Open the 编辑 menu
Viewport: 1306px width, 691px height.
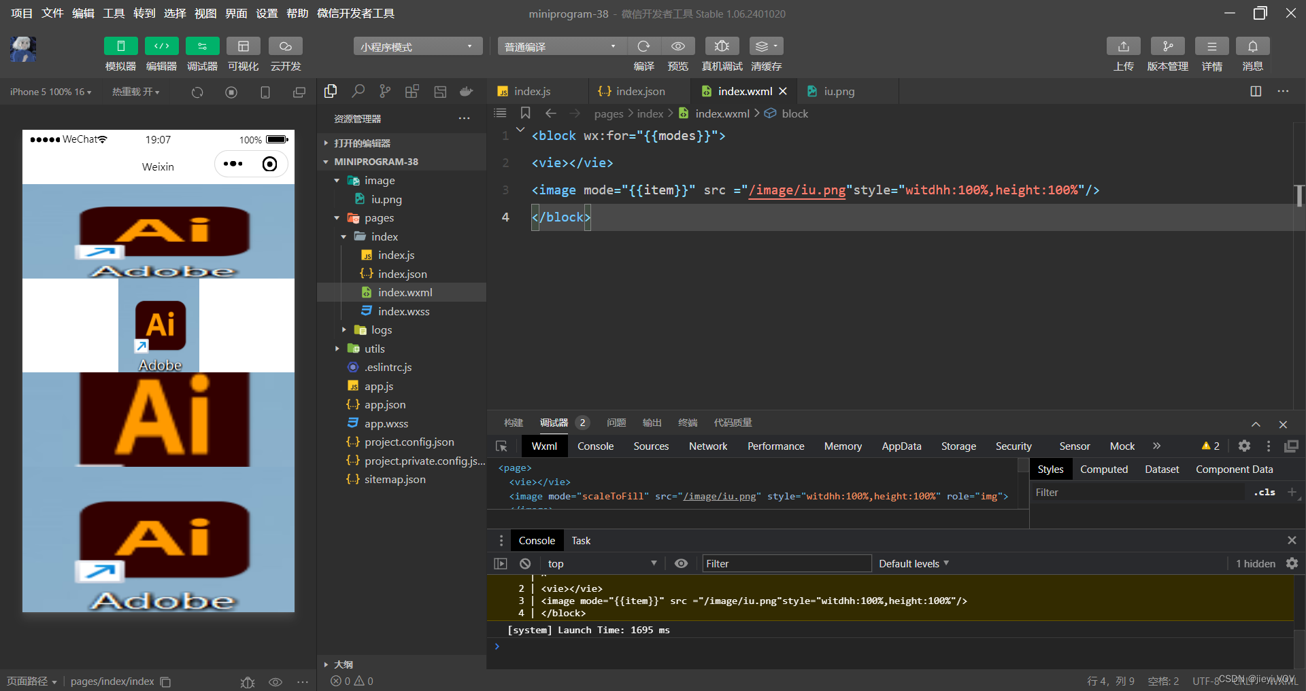point(83,13)
